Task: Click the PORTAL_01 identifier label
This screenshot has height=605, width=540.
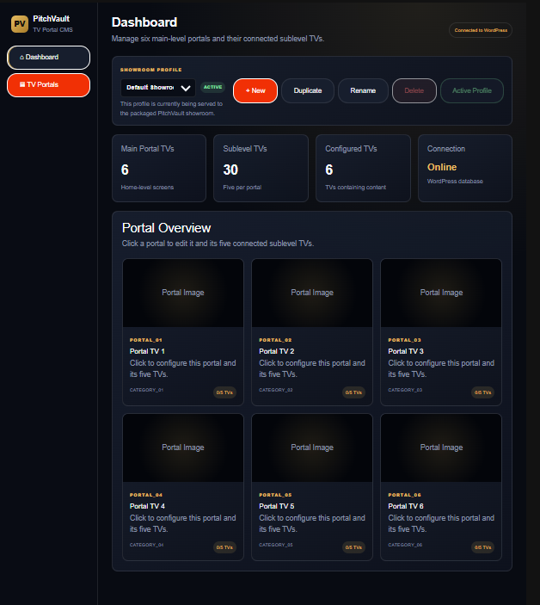Action: point(145,340)
